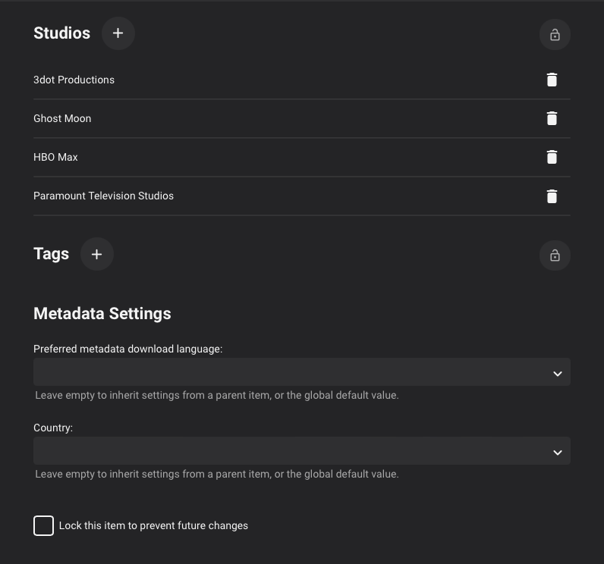
Task: Open Preferred metadata download language dropdown
Action: coord(301,372)
